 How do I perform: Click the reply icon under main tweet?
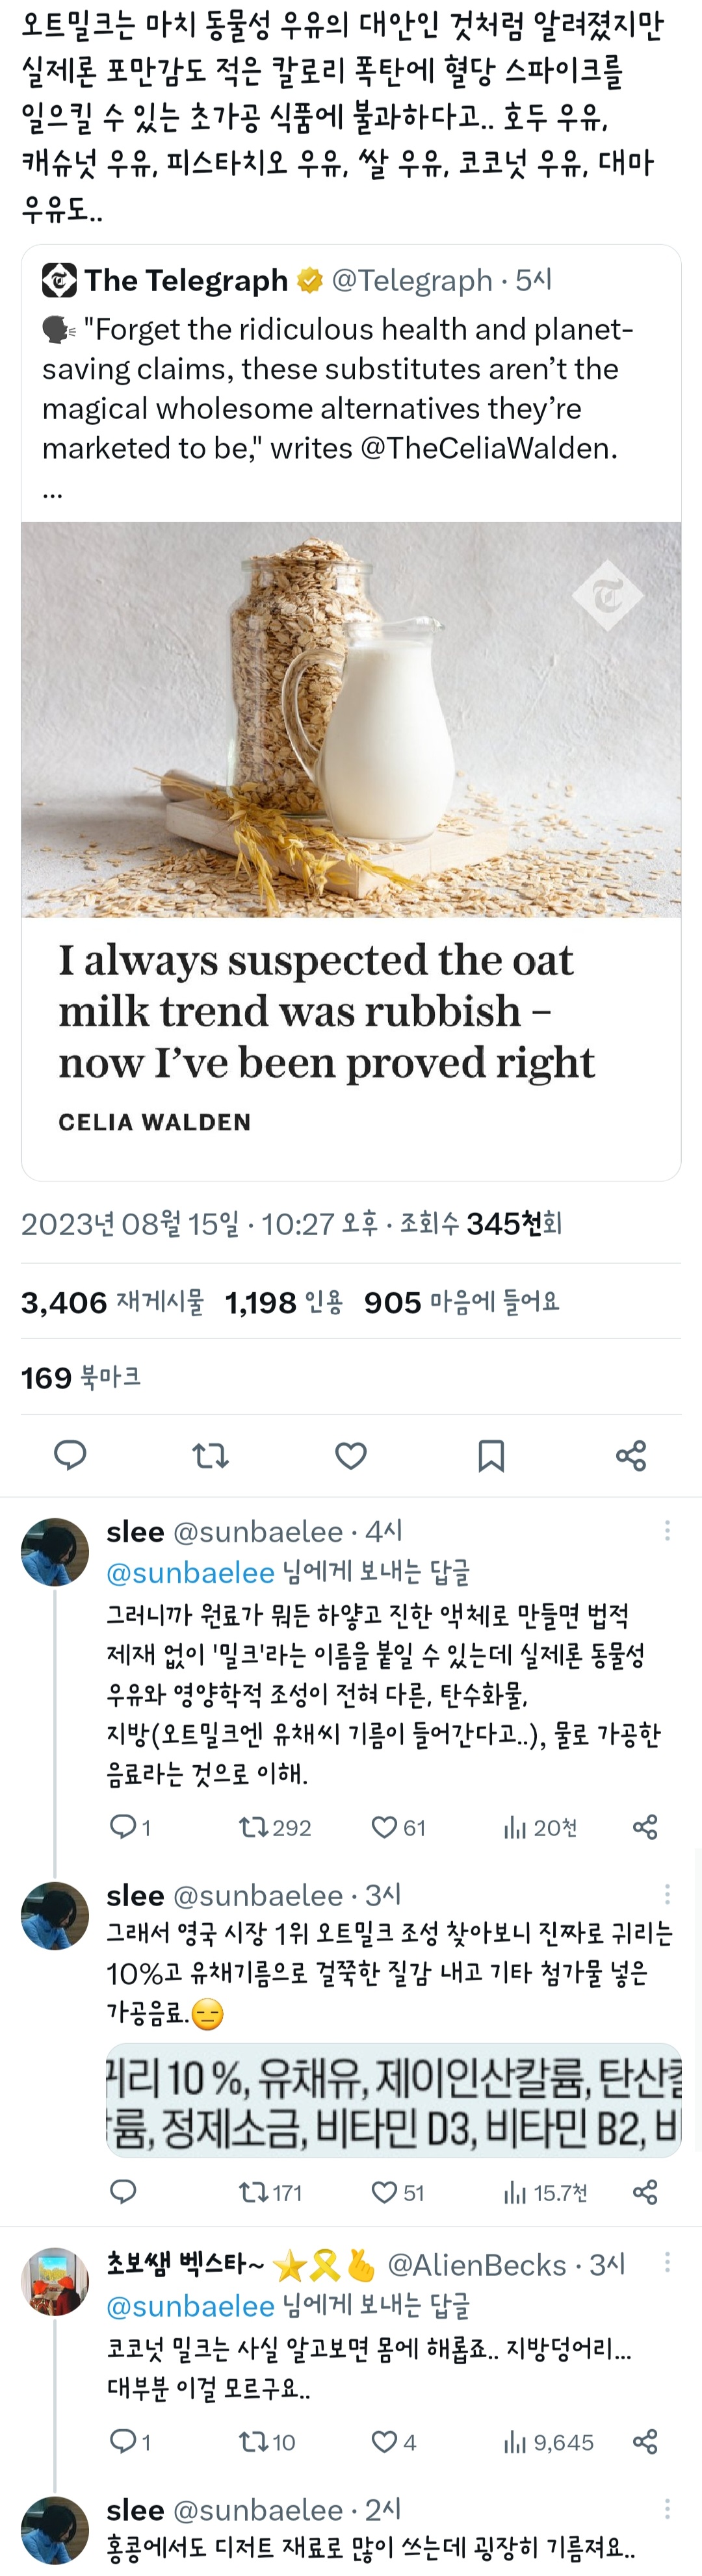70,1455
